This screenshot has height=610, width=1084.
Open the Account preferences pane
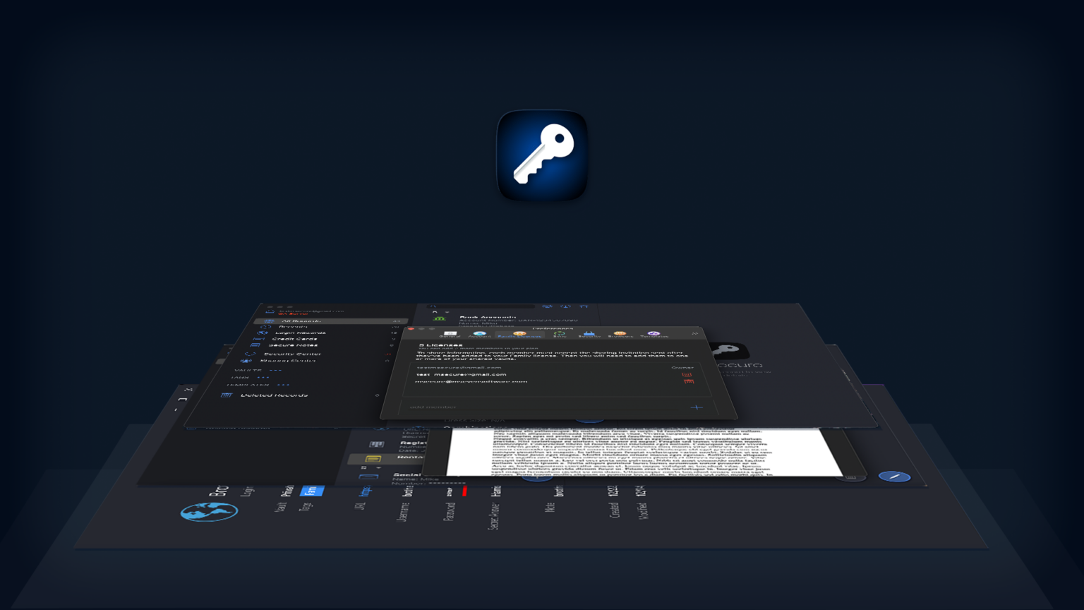click(479, 335)
